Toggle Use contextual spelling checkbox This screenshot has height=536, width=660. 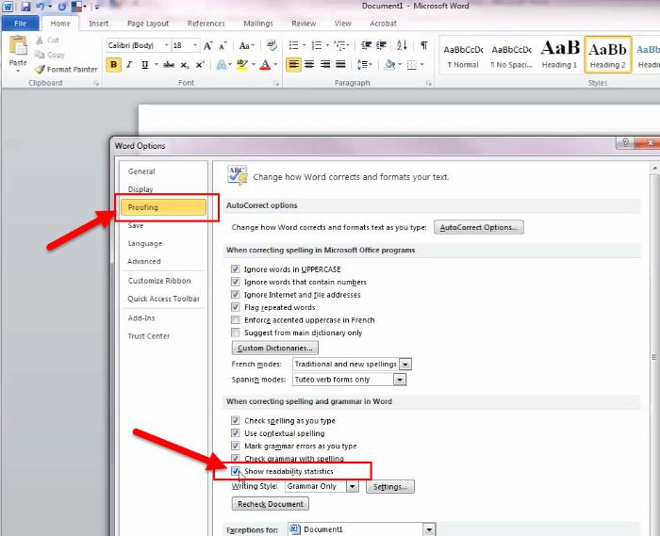[x=236, y=433]
